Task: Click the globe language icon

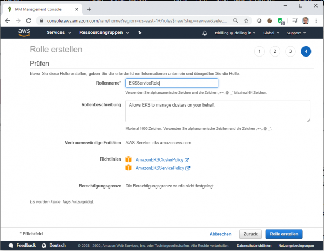Action: tap(44, 246)
